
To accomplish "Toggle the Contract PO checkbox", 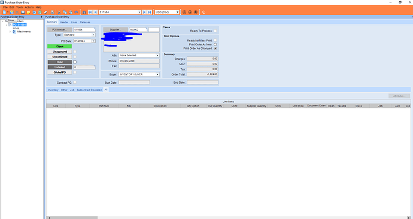I will coord(75,83).
